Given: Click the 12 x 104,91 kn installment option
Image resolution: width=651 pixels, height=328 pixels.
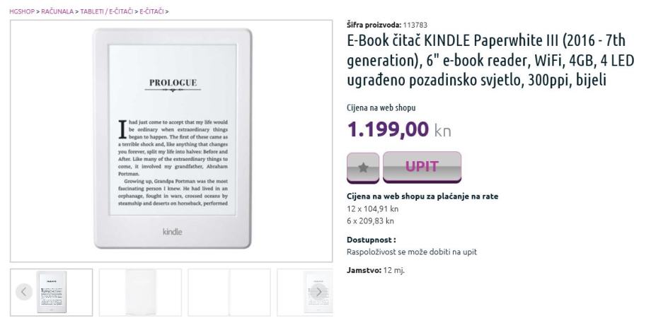Looking at the screenshot, I should coord(373,209).
